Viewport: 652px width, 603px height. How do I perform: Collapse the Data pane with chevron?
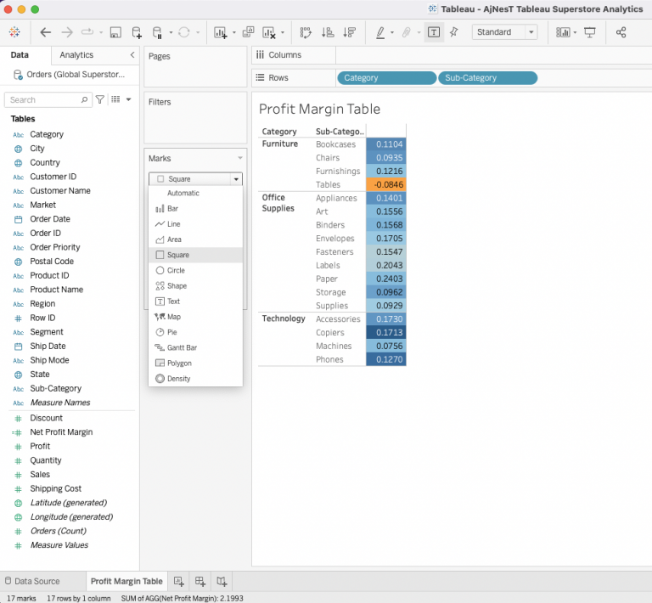(132, 54)
